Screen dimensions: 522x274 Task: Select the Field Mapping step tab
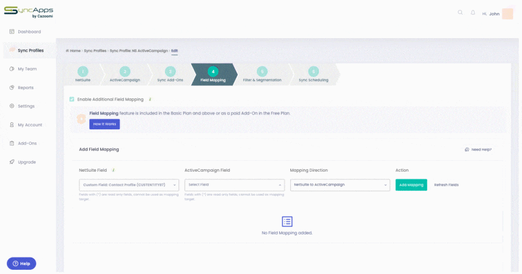point(213,75)
